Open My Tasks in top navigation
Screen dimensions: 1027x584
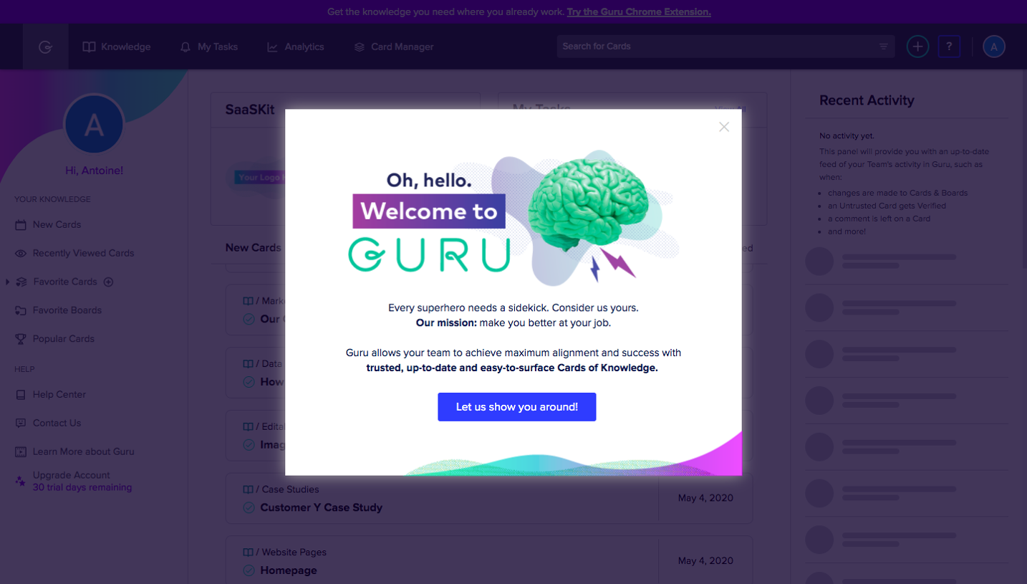208,47
